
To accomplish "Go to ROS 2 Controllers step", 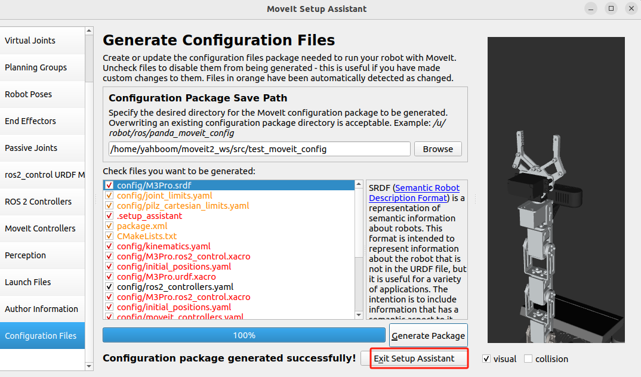I will click(42, 202).
